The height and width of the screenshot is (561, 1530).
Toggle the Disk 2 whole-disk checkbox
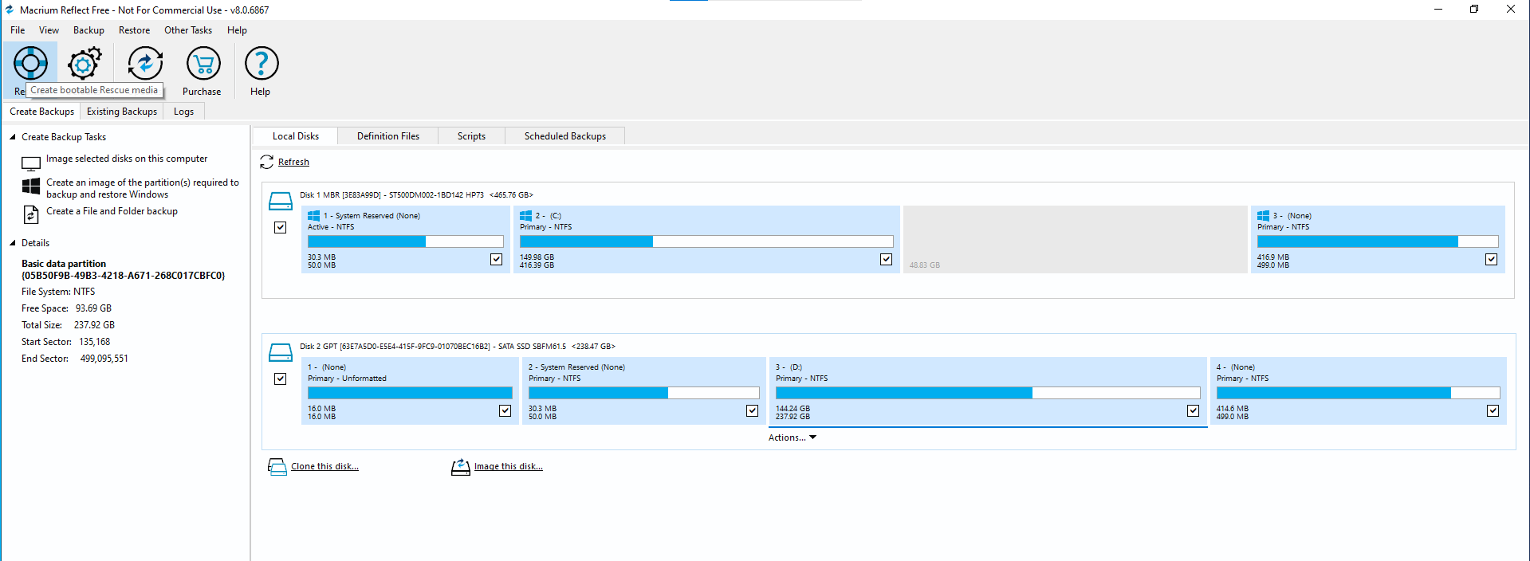click(x=281, y=379)
